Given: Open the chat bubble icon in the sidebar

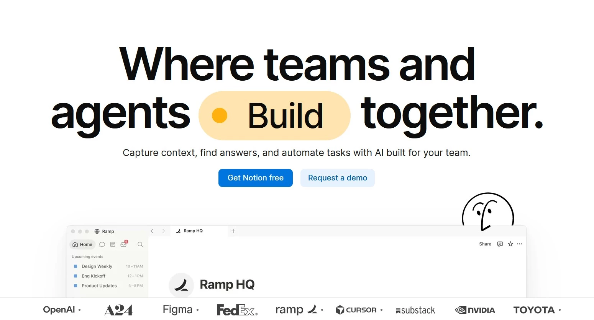Looking at the screenshot, I should pos(102,244).
